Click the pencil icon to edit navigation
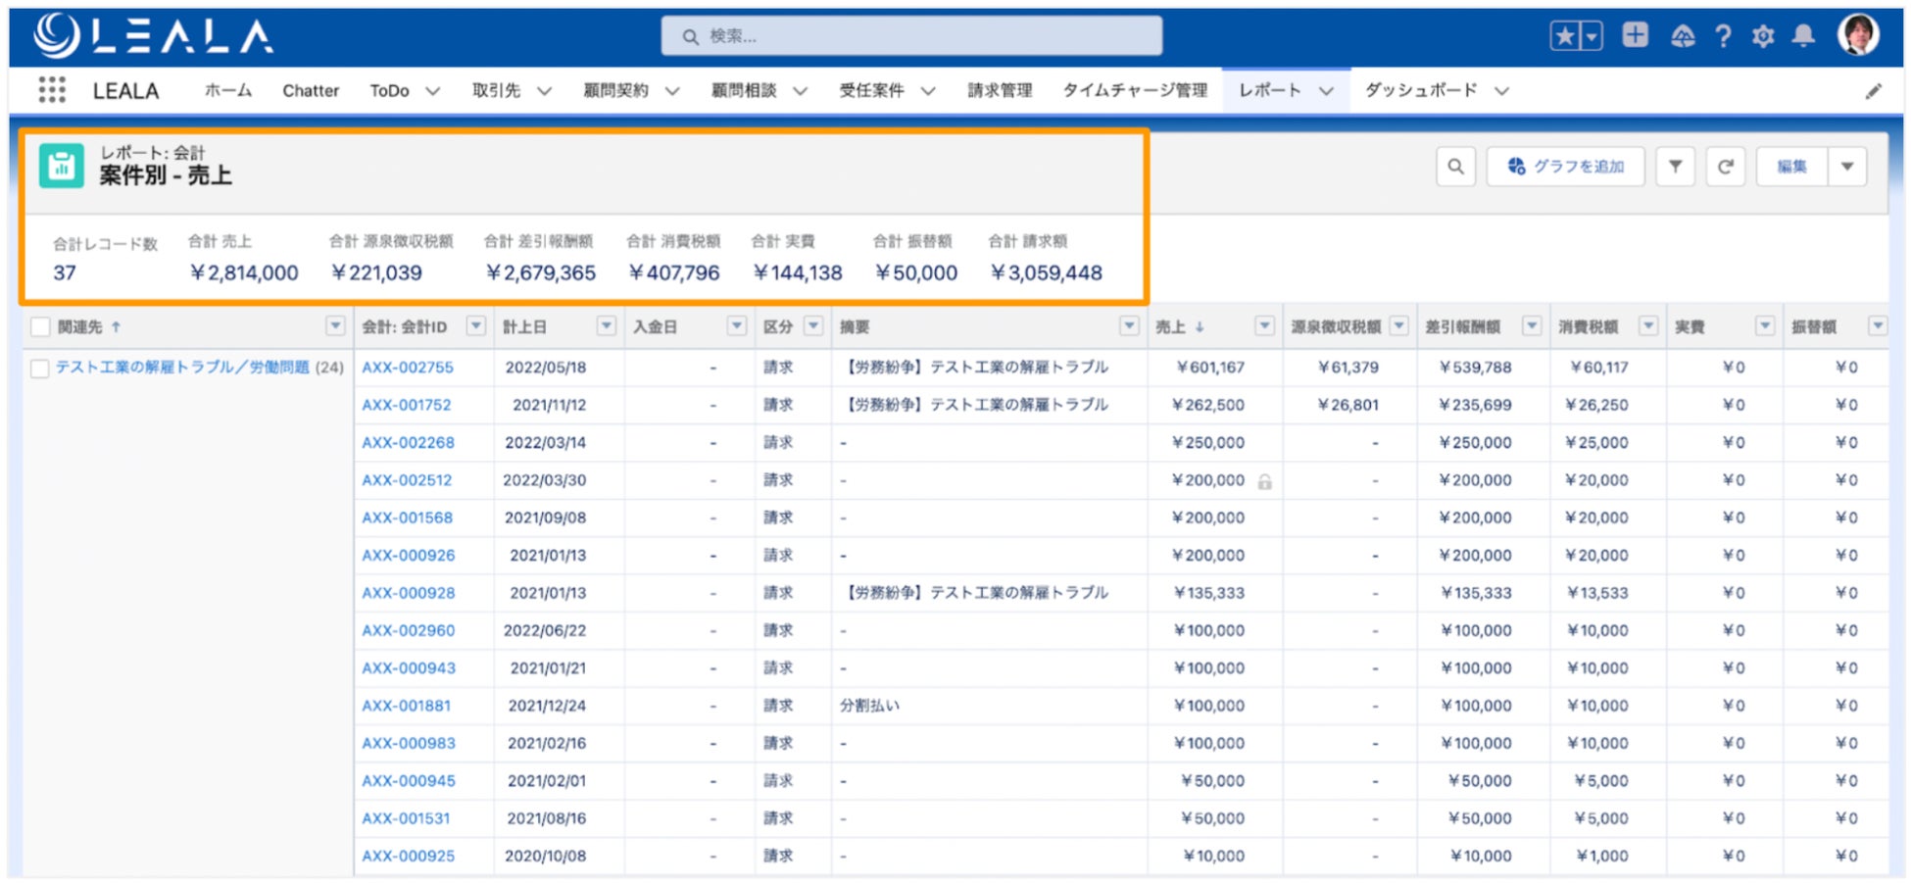 1873,91
